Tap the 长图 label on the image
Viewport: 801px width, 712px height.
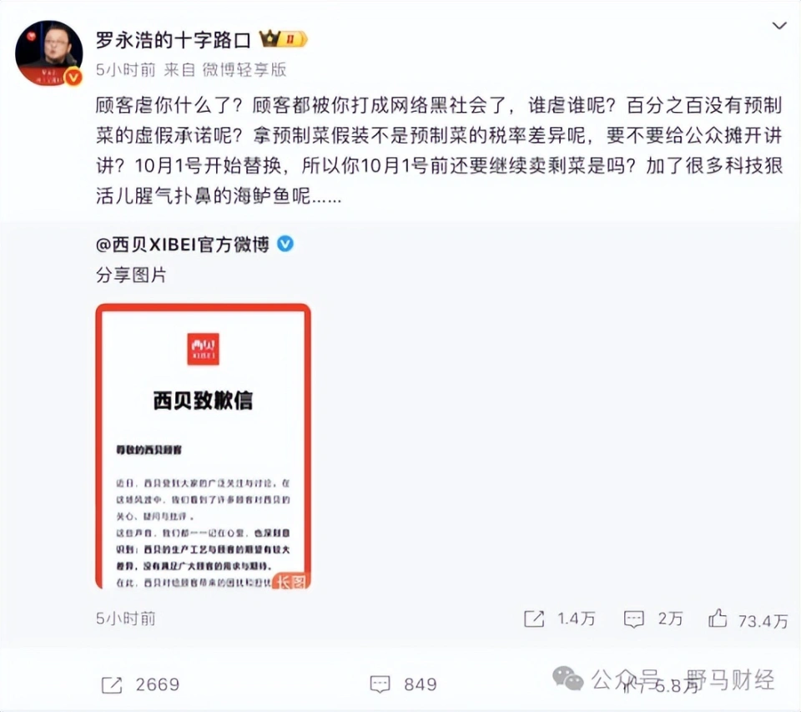pos(291,581)
